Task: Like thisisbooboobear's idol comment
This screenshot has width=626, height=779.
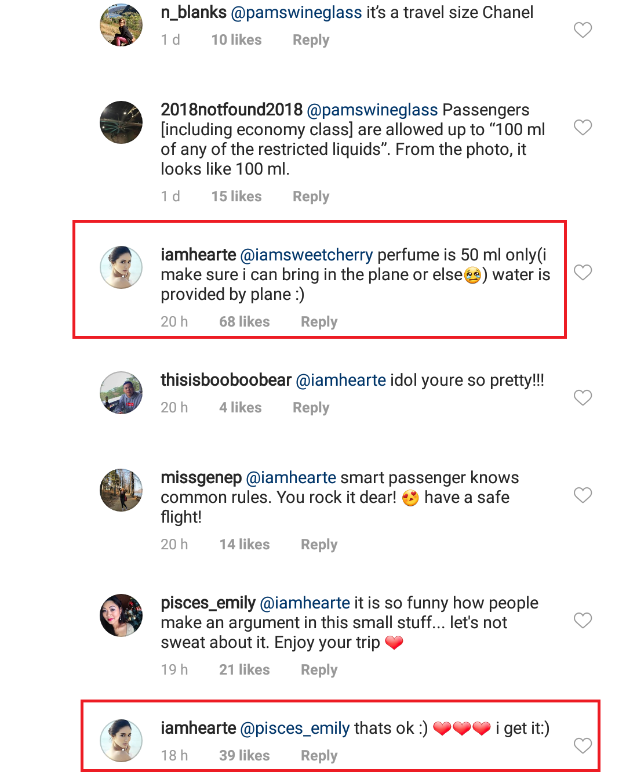Action: (x=583, y=397)
